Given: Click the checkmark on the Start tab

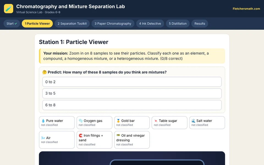Looking at the screenshot, I should coord(16,24).
